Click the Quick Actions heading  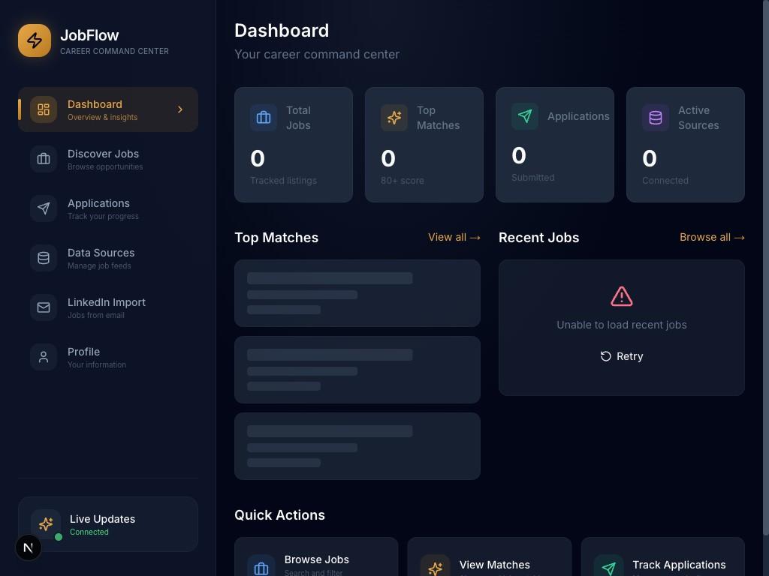coord(279,514)
